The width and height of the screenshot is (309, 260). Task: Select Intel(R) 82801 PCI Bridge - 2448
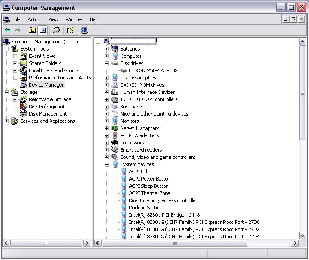(164, 215)
